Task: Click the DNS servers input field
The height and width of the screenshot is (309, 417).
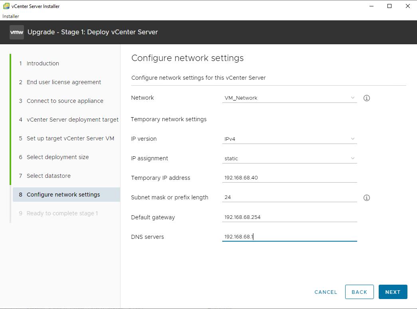Action: point(289,236)
